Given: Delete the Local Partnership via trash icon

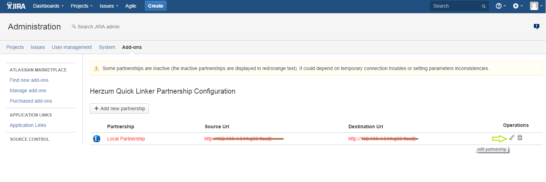Looking at the screenshot, I should click(520, 138).
